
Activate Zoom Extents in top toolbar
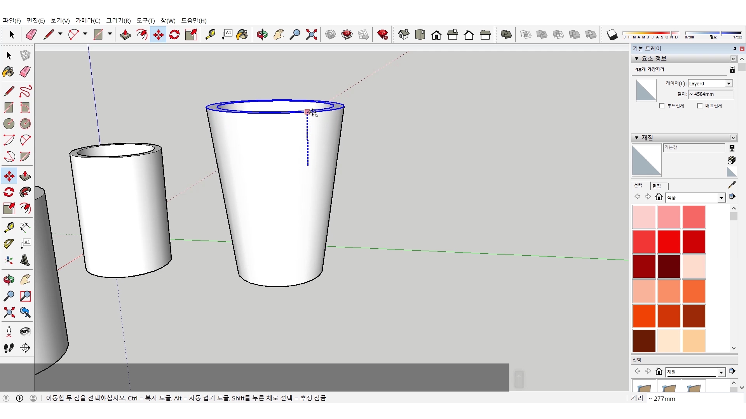tap(311, 35)
